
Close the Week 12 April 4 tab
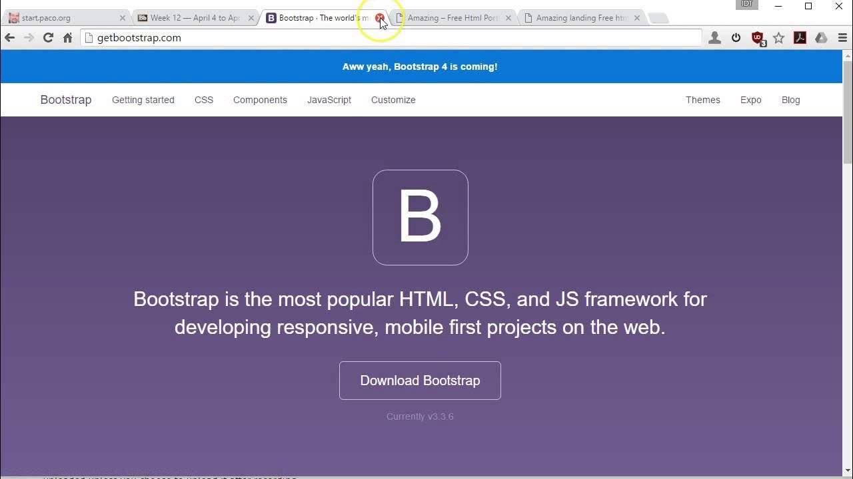[251, 18]
